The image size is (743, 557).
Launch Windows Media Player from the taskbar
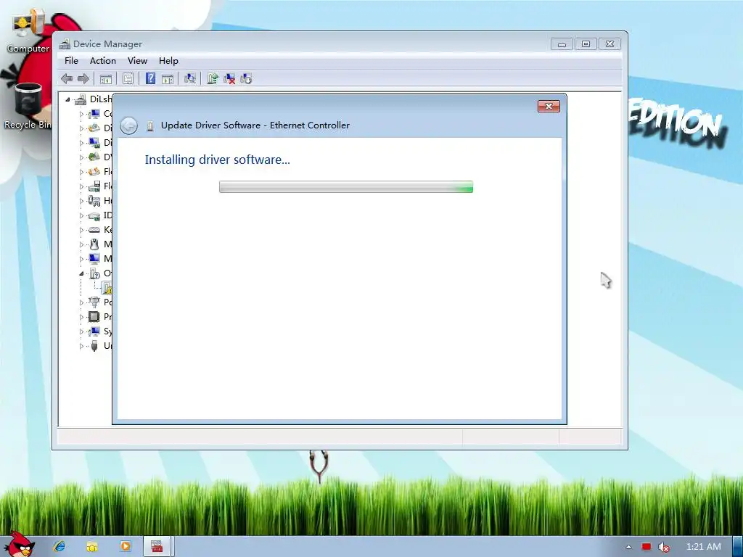[125, 546]
